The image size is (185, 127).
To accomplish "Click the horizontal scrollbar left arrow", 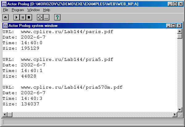I will [x=5, y=114].
